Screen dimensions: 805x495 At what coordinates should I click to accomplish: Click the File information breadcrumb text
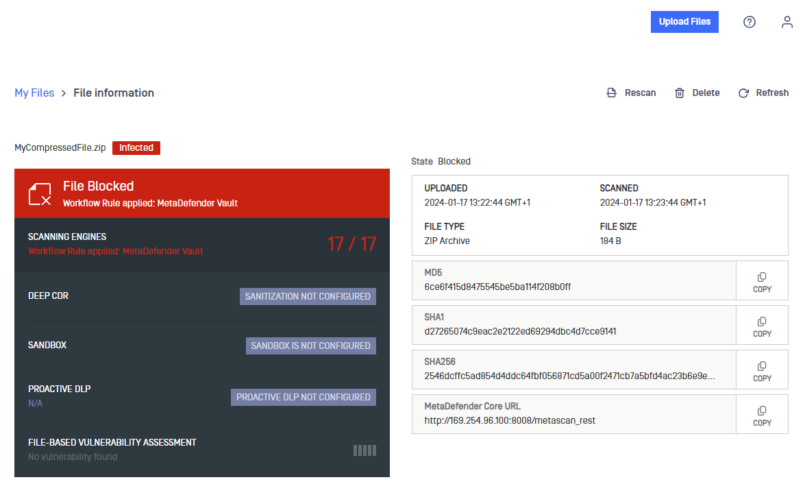(x=114, y=93)
